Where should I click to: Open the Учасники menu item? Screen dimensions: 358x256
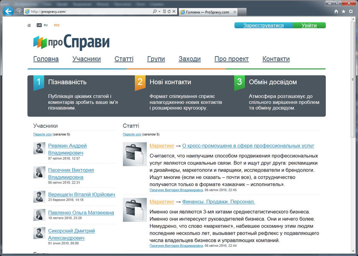pyautogui.click(x=87, y=59)
